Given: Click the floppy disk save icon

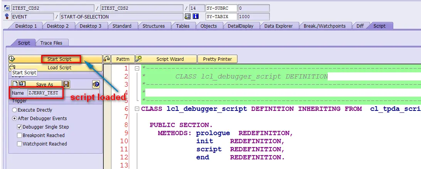Looking at the screenshot, I should (66, 84).
